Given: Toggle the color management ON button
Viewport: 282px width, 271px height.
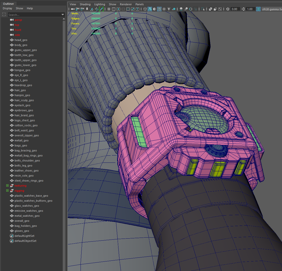Looking at the screenshot, I should coord(258,9).
